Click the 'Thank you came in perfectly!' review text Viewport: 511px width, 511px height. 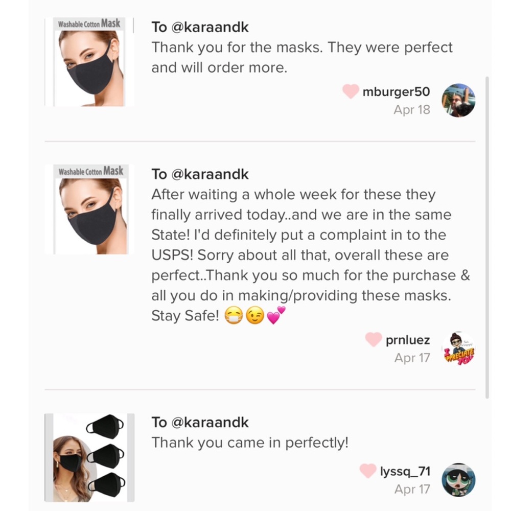(x=249, y=443)
